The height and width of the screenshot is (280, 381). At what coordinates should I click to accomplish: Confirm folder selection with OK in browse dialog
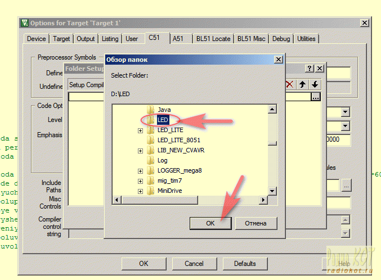pos(210,223)
